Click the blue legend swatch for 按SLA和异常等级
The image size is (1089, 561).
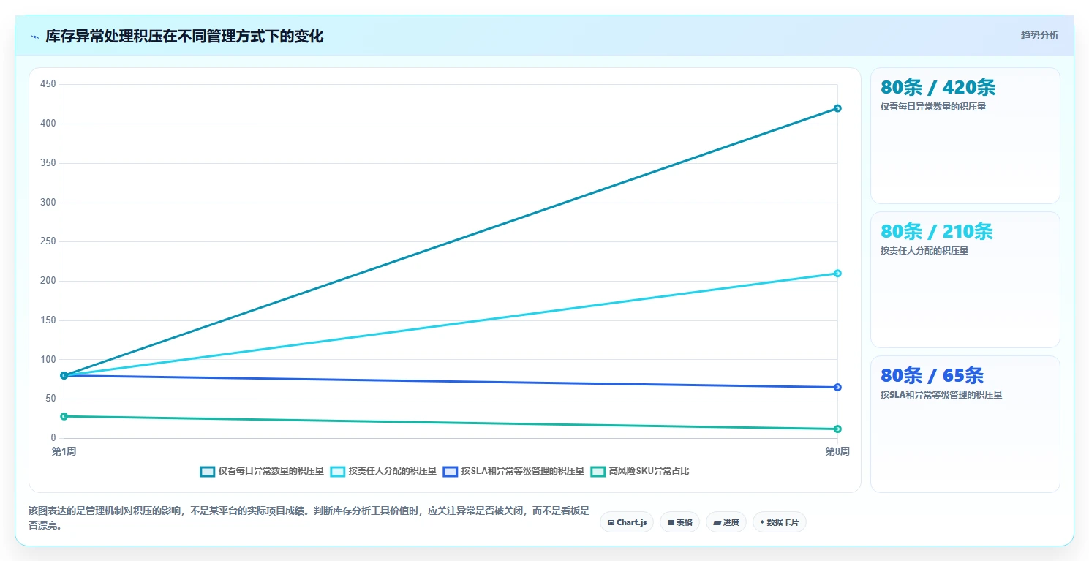pyautogui.click(x=450, y=471)
